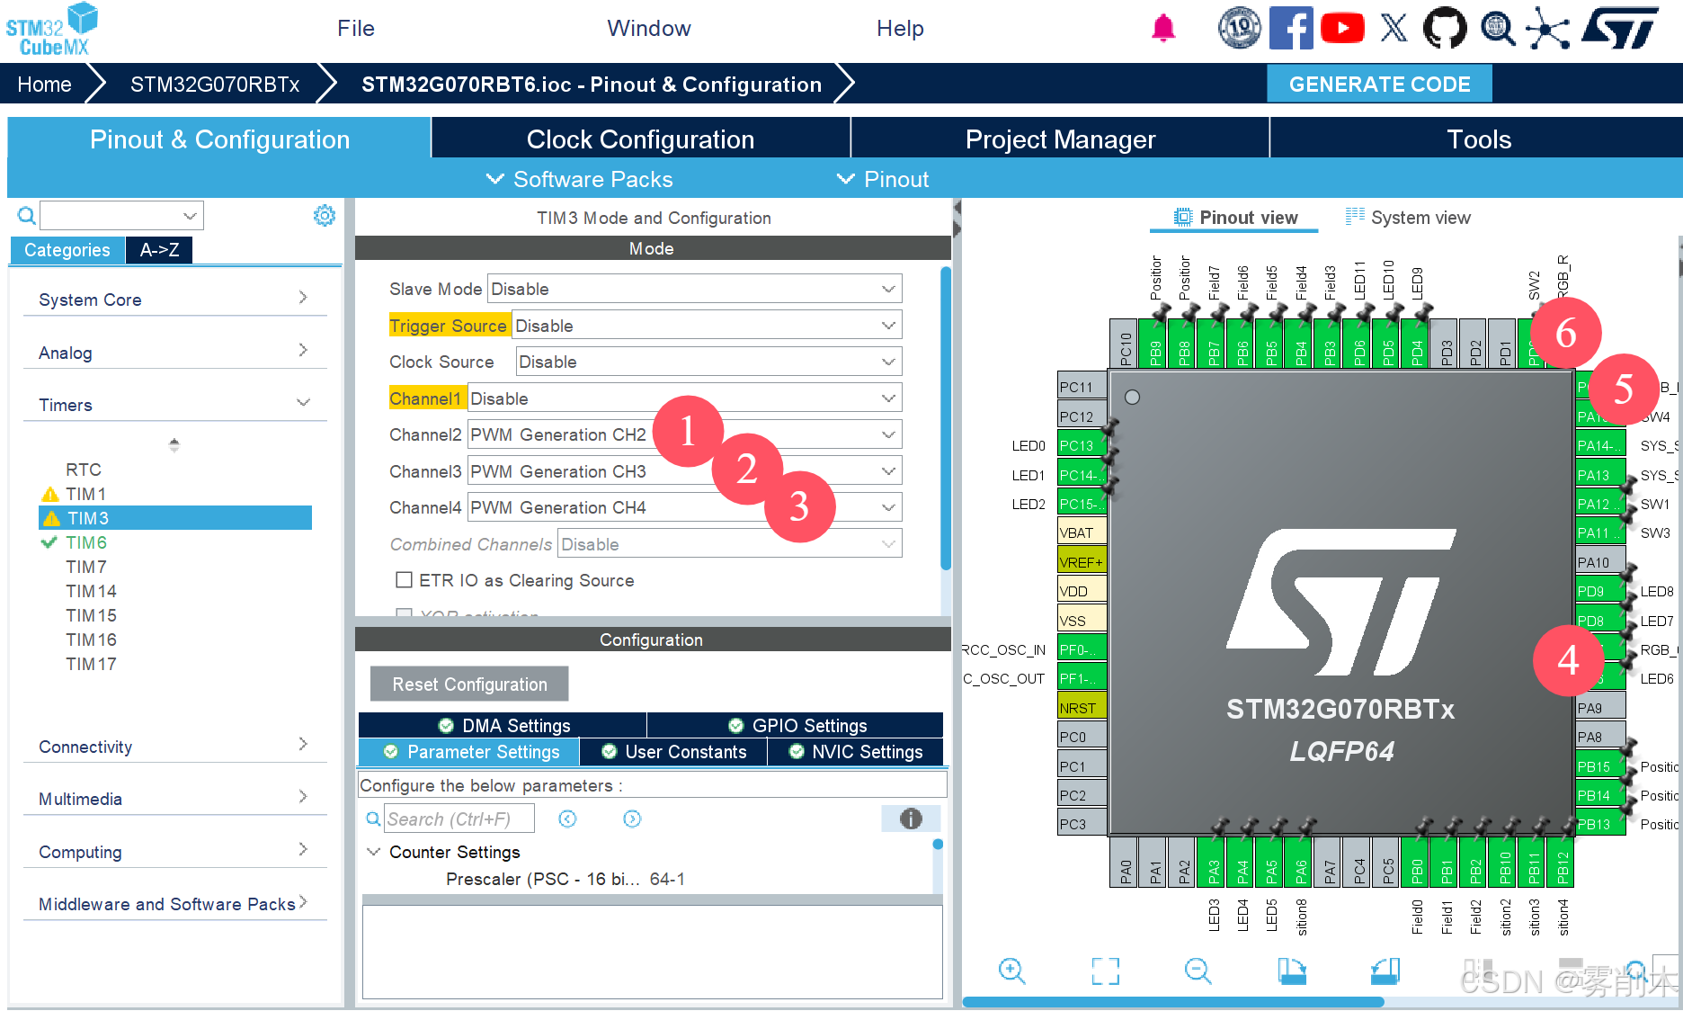Expand the Connectivity category

pos(174,747)
